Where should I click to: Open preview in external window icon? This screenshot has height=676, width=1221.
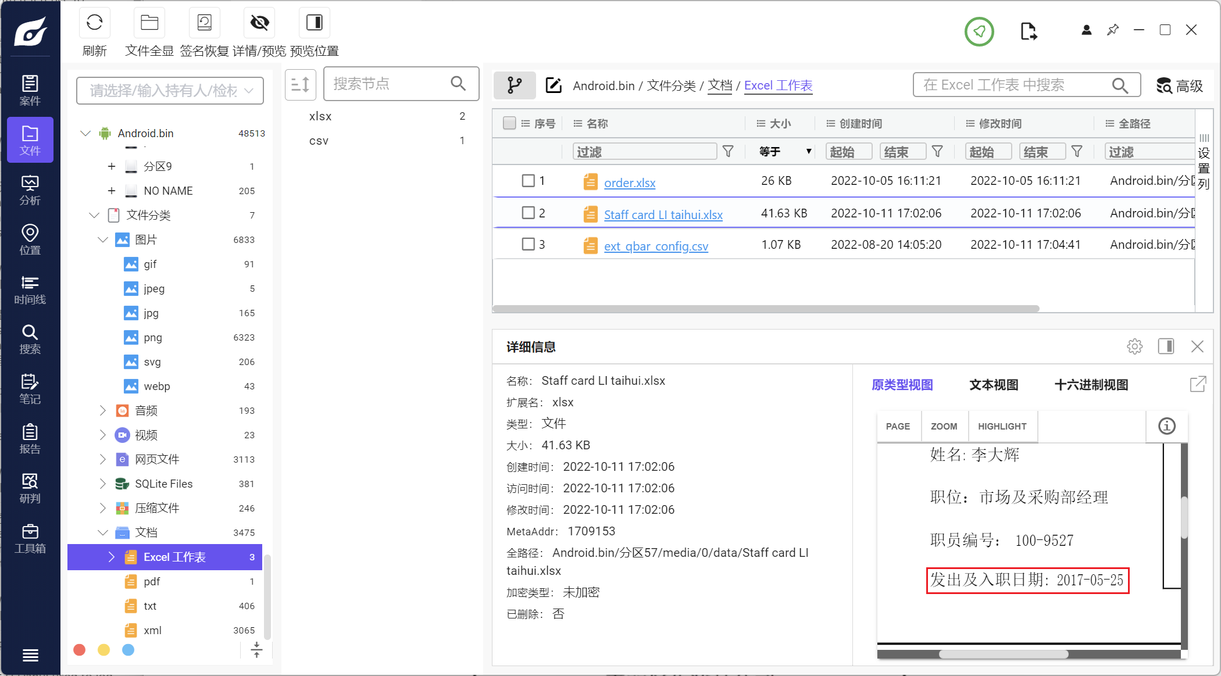[x=1198, y=384]
